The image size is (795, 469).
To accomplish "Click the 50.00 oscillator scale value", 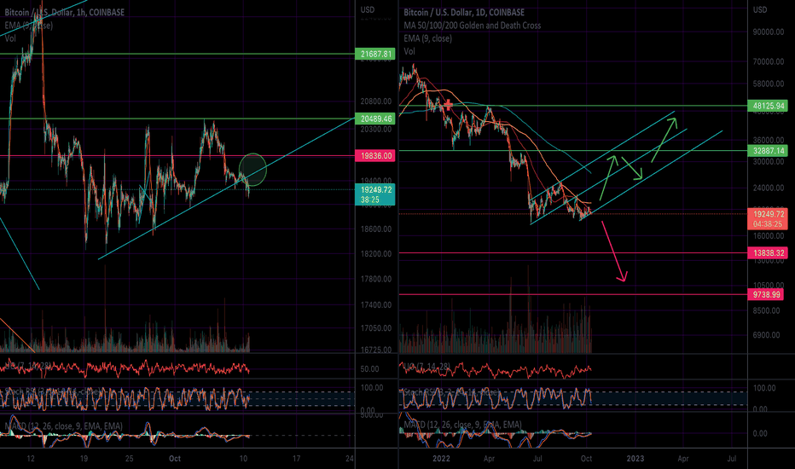I will tap(369, 369).
